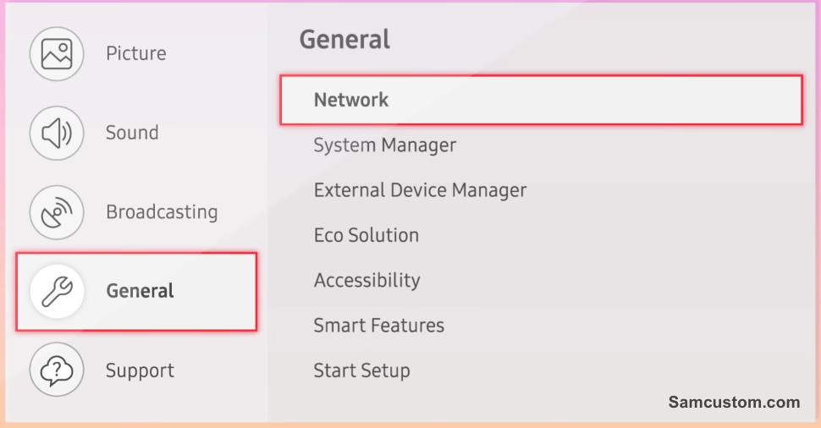Select Start Setup entry
Image resolution: width=821 pixels, height=428 pixels.
pyautogui.click(x=361, y=371)
